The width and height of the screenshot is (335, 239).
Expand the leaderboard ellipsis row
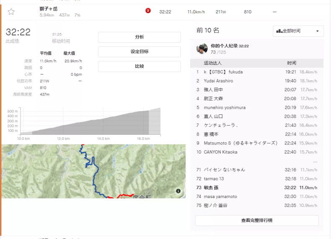[315, 161]
